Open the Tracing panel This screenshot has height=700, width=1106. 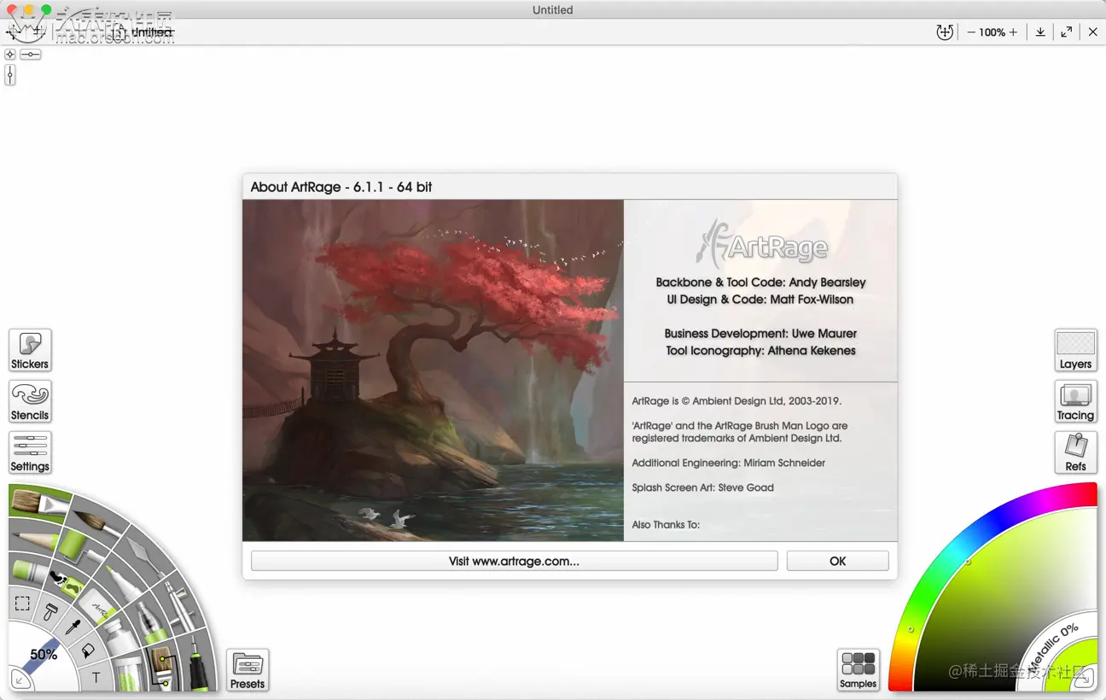[x=1075, y=402]
